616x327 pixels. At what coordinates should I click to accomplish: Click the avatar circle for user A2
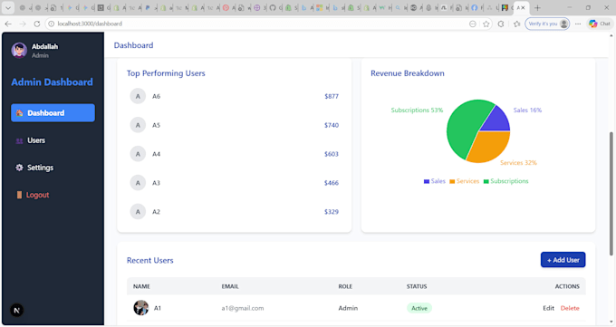point(138,212)
